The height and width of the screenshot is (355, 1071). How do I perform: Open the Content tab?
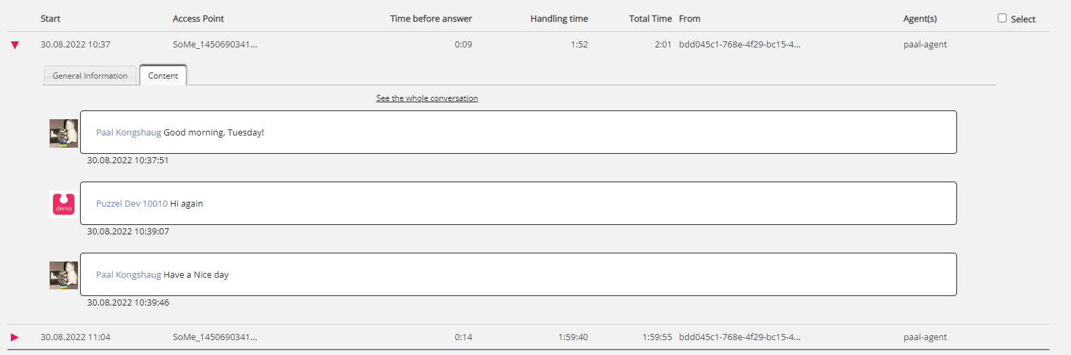tap(163, 76)
